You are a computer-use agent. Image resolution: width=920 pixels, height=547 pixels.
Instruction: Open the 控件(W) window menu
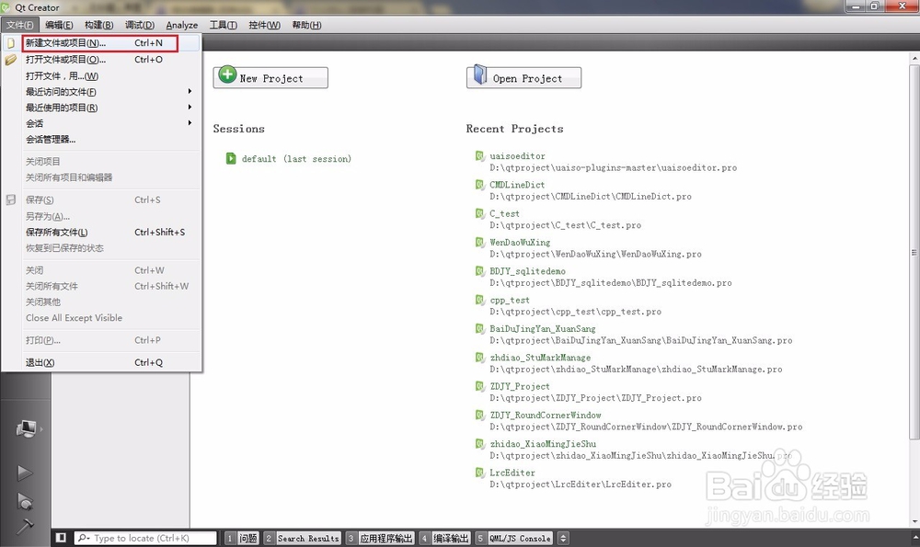264,25
